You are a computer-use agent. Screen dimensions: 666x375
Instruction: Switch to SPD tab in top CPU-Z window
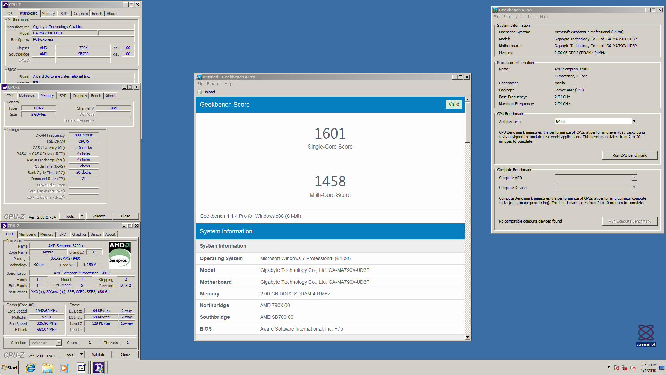64,14
